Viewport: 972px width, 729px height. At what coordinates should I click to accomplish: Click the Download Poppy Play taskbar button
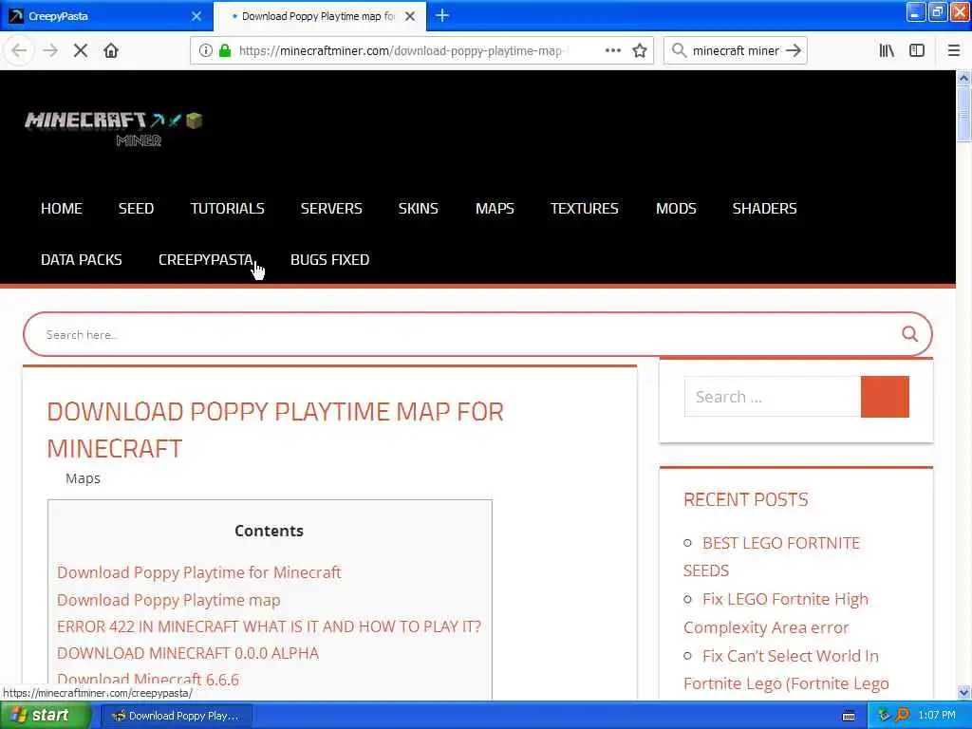(x=176, y=716)
